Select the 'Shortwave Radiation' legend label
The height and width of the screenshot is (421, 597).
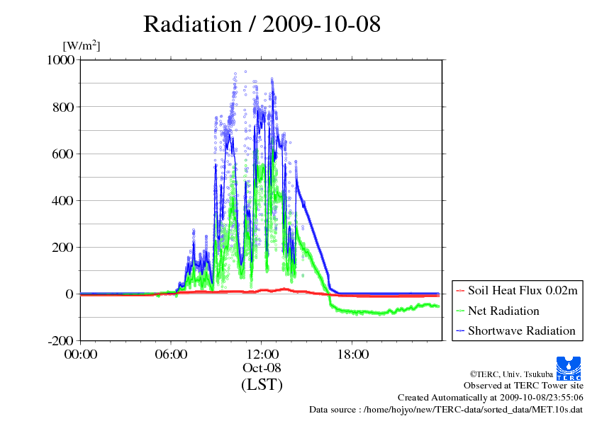coord(522,330)
